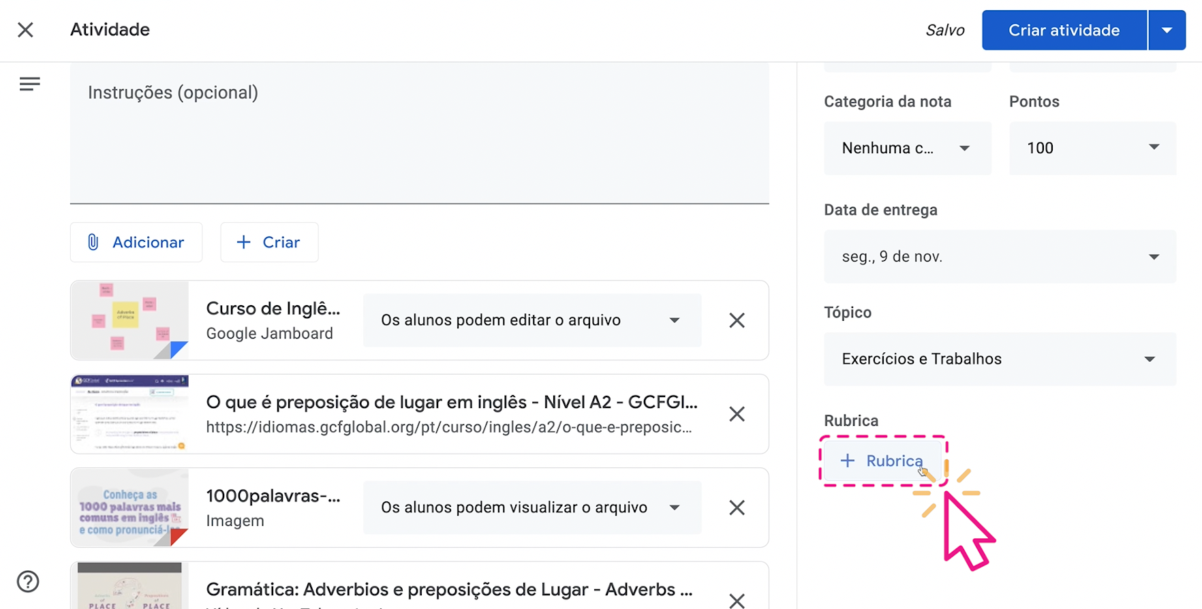The width and height of the screenshot is (1202, 609).
Task: Remove the preposição de lugar link attachment
Action: [737, 414]
